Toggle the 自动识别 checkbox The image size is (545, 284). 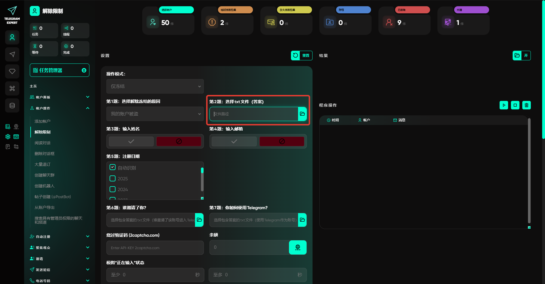click(x=112, y=168)
